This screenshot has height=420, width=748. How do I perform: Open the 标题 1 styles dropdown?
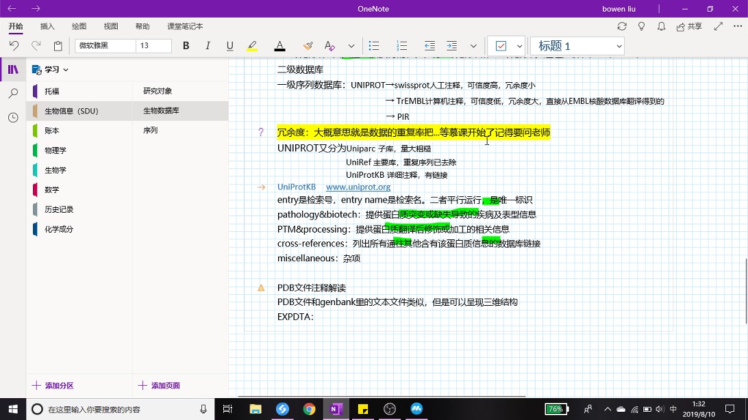(x=577, y=46)
